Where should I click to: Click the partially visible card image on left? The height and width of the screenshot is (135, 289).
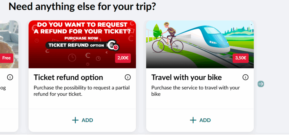coord(9,44)
